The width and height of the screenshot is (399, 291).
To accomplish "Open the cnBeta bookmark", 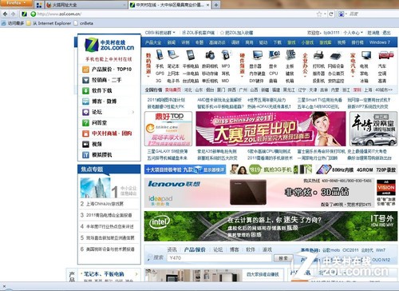I will point(84,23).
